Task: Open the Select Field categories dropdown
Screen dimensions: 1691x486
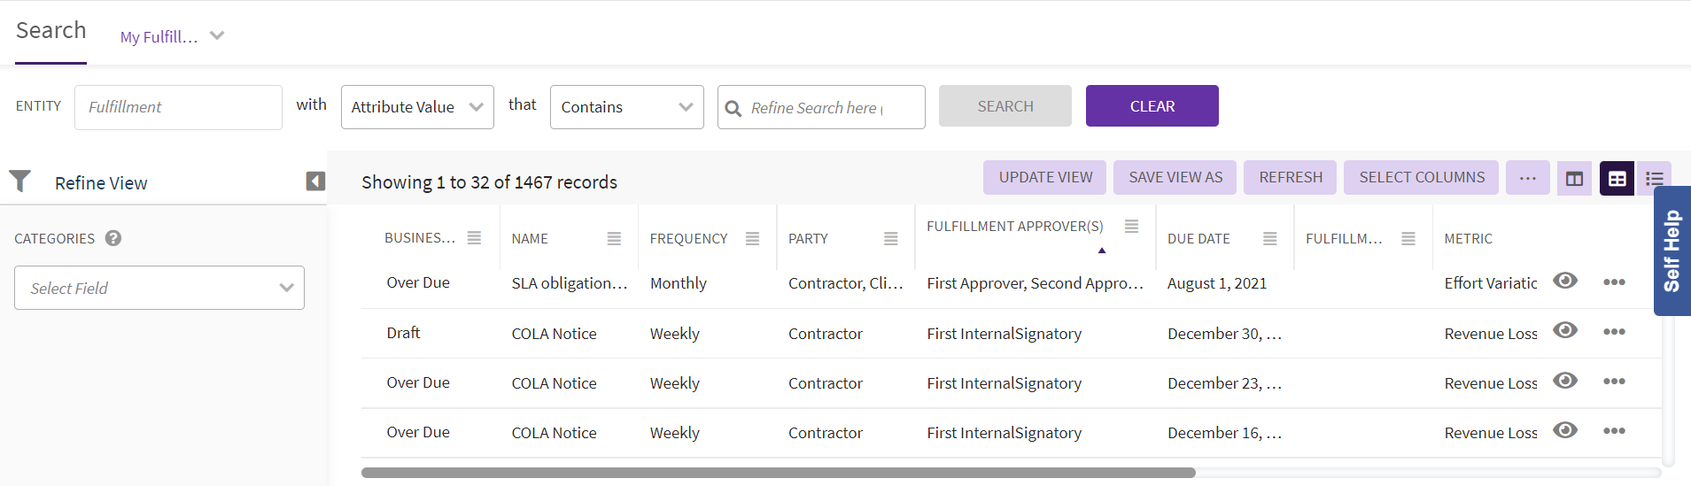Action: click(159, 288)
